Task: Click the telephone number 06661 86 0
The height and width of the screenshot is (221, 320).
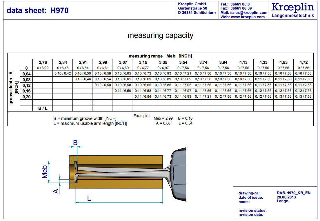Action: click(240, 4)
